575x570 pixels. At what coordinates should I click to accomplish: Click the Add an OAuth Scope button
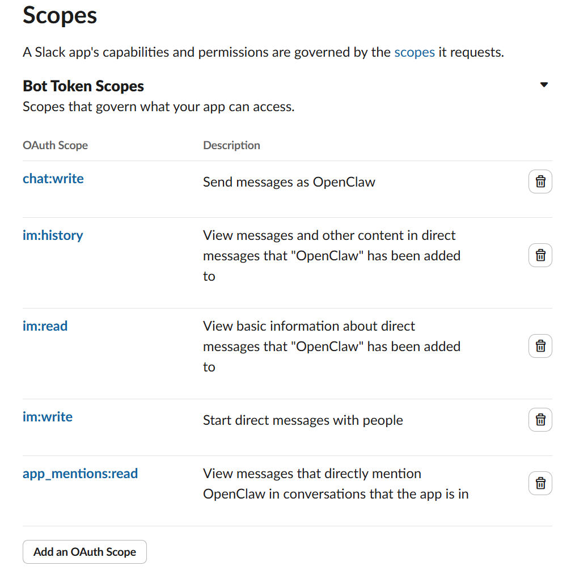84,552
